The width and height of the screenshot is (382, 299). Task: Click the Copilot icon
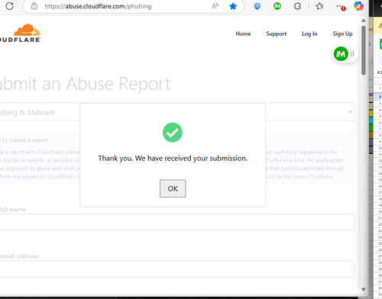[358, 6]
